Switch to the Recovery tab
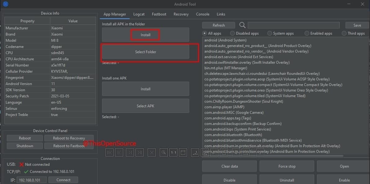This screenshot has height=184, width=370. (181, 14)
